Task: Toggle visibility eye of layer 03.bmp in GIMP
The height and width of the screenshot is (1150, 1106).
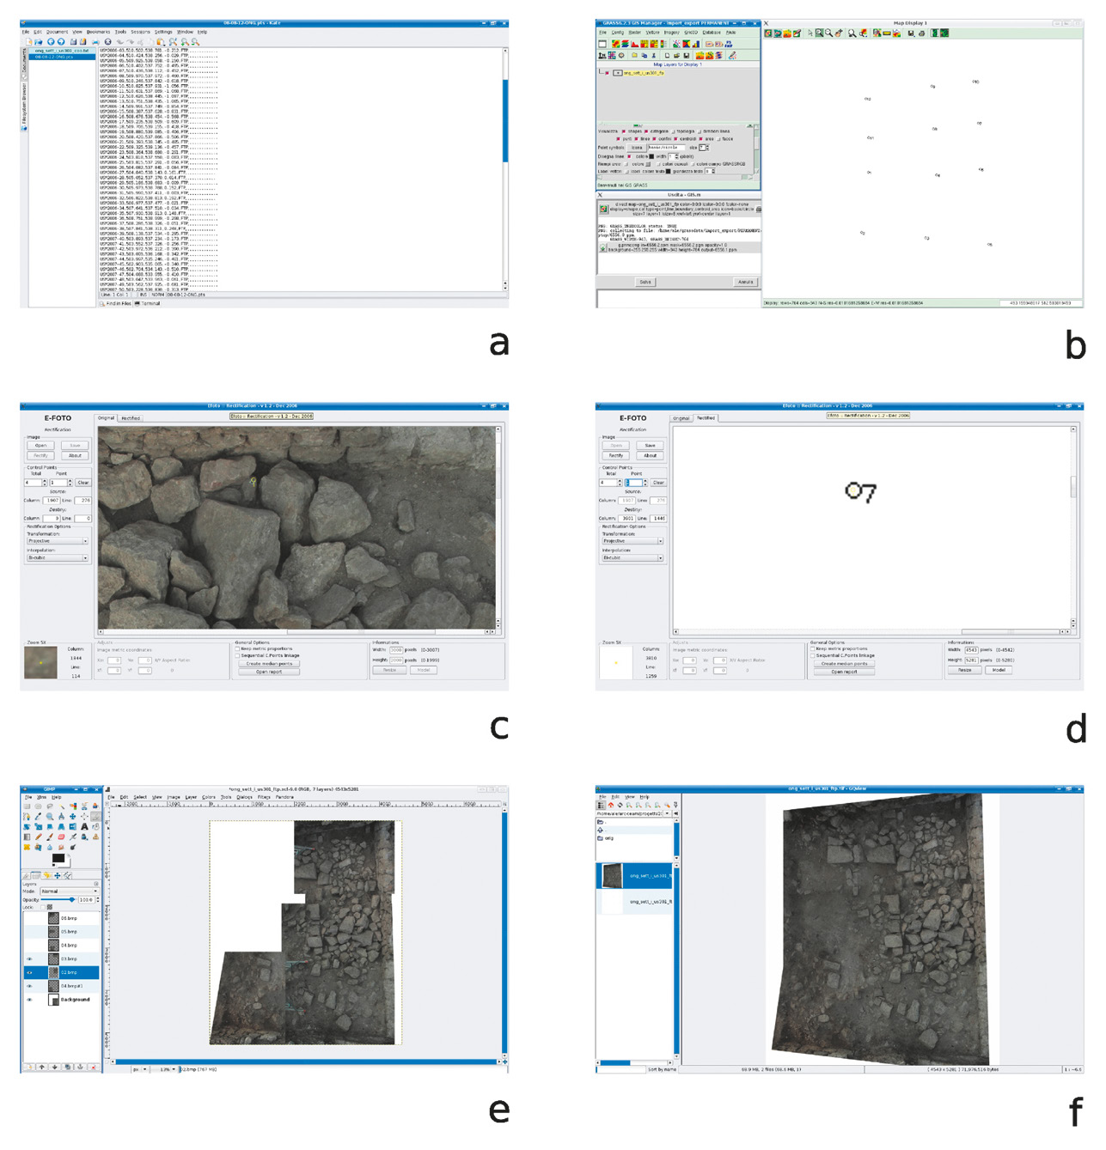Action: (x=29, y=958)
